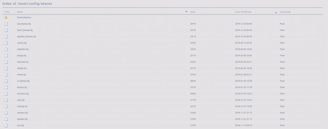The width and height of the screenshot is (328, 129).
Task: Open the appdata.cfg file
Action: pyautogui.click(x=22, y=119)
